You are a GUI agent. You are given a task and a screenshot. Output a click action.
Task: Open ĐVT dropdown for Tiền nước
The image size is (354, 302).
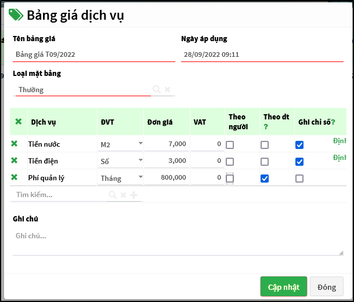pos(140,144)
